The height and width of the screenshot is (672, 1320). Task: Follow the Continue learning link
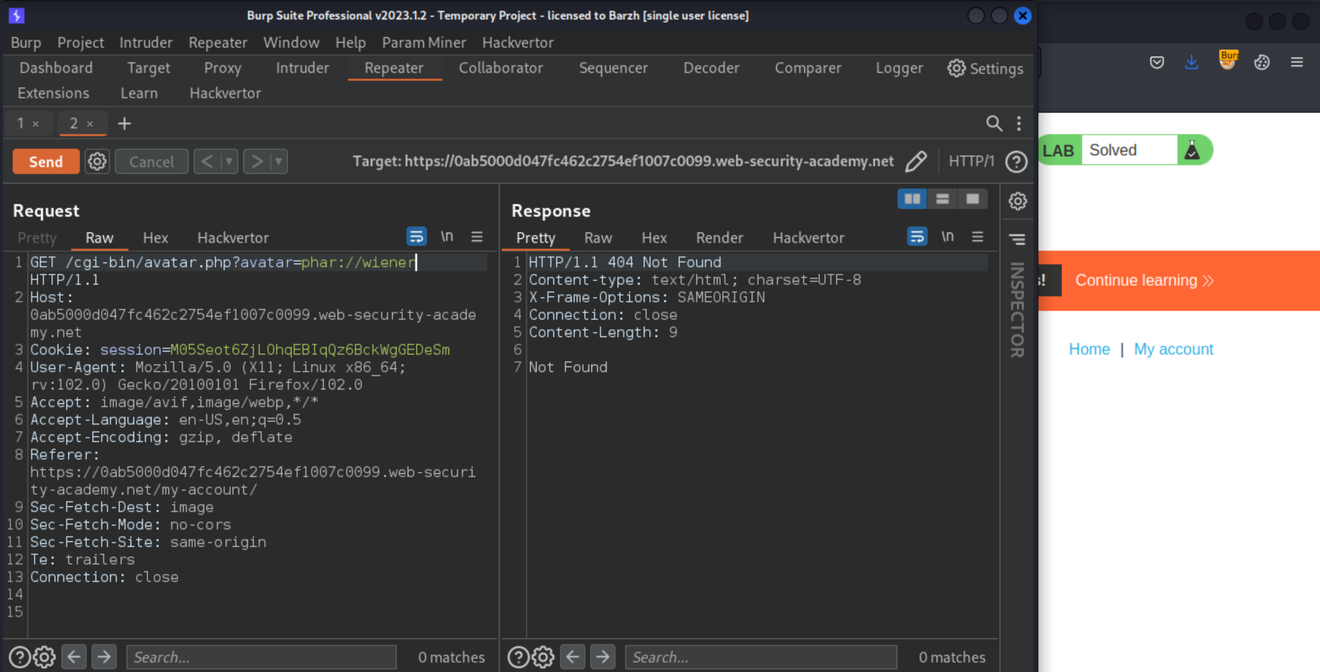[1144, 281]
